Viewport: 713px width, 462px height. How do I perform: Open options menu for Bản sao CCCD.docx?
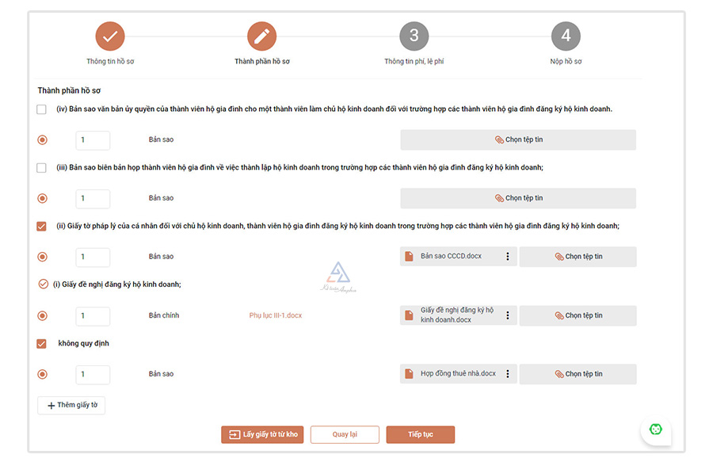pos(508,257)
